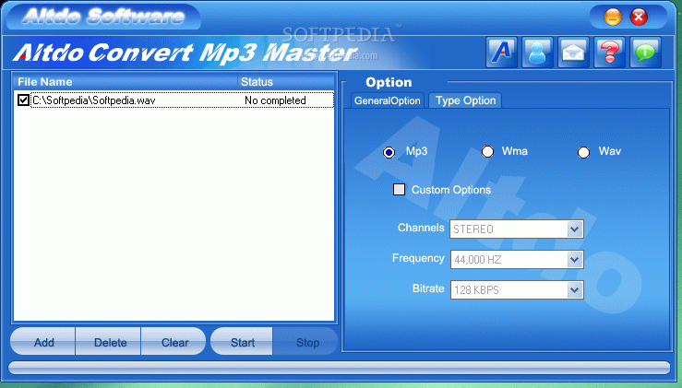Select the Mp3 output format
The height and width of the screenshot is (388, 682).
point(389,152)
